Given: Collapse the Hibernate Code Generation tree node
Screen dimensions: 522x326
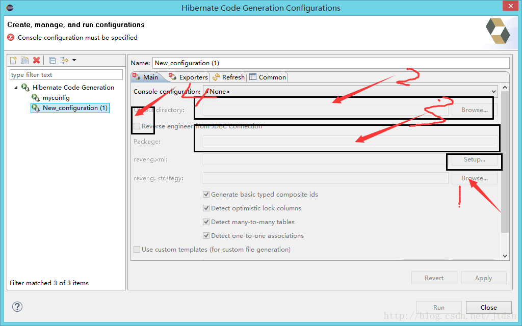Looking at the screenshot, I should tap(16, 88).
